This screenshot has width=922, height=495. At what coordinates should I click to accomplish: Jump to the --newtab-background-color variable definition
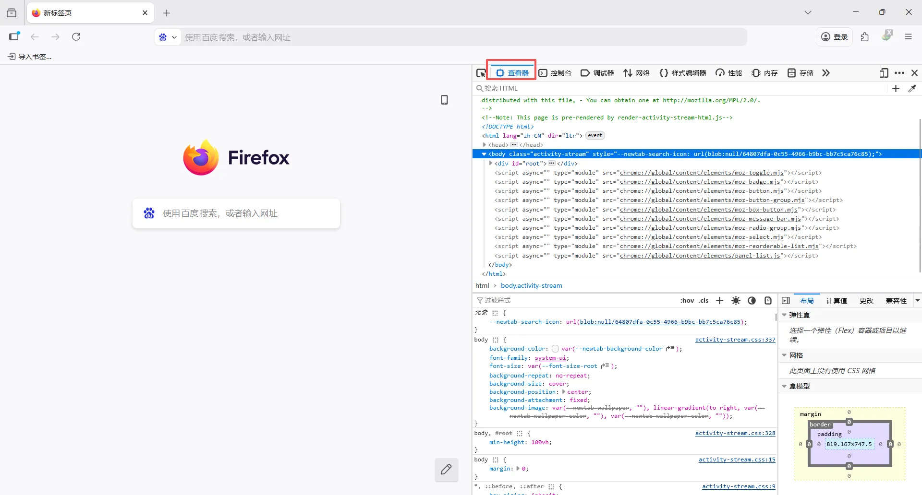[670, 349]
